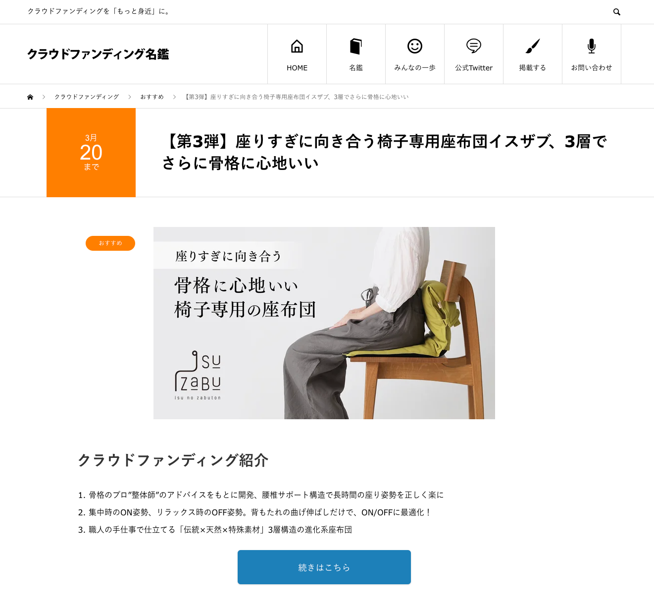Viewport: 654px width, 613px height.
Task: Click the microphone お問い合わせ icon
Action: pos(592,46)
